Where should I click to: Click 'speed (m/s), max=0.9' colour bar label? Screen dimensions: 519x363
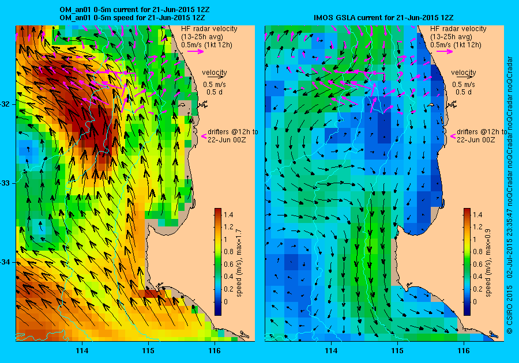pos(488,263)
